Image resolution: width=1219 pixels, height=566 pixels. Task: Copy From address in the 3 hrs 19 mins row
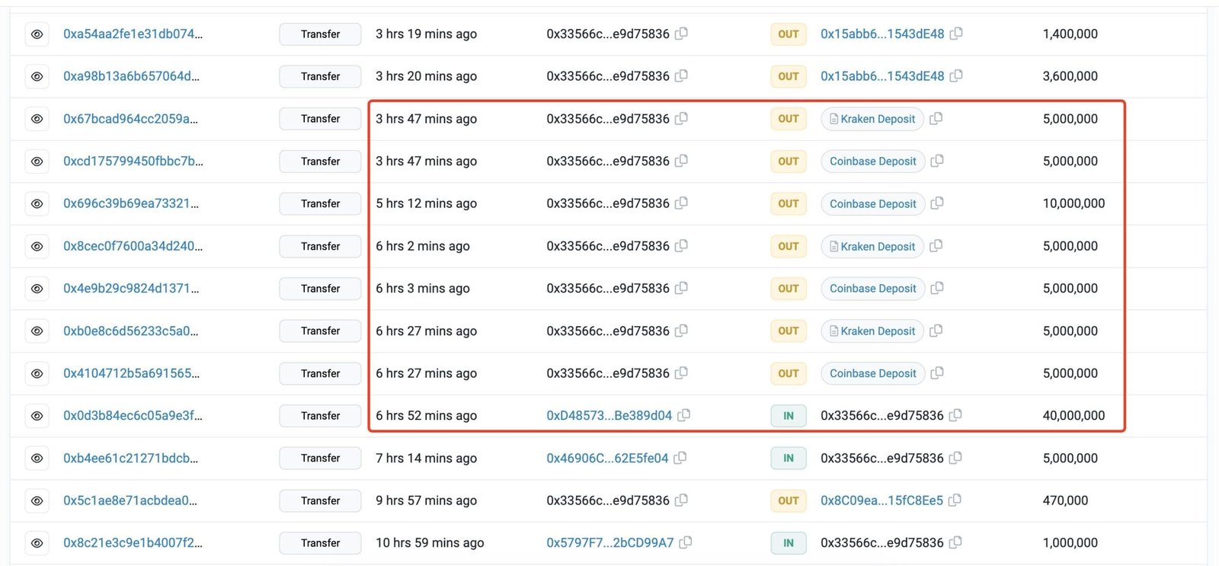(x=682, y=34)
